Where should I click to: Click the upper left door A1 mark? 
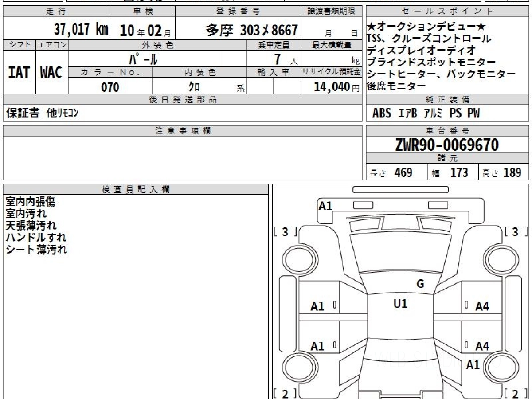[x=317, y=306]
